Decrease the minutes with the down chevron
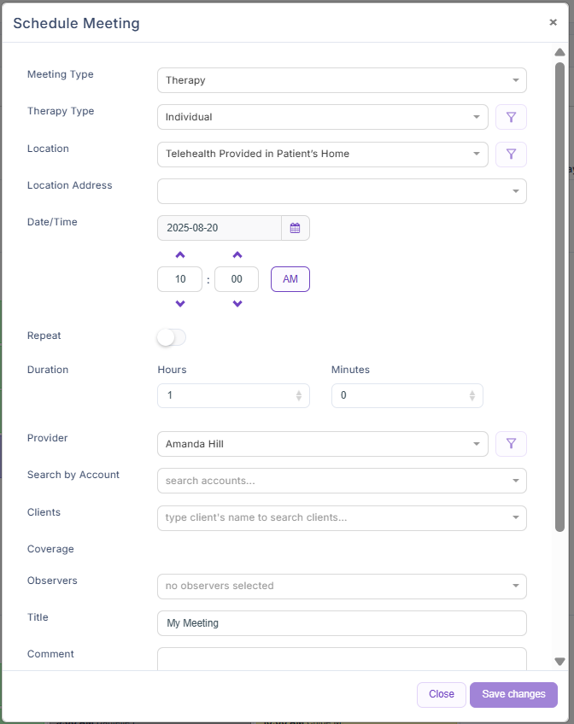This screenshot has height=724, width=574. (x=237, y=304)
